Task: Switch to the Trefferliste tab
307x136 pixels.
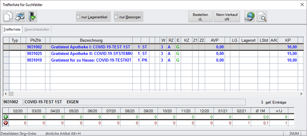Action: (12, 29)
